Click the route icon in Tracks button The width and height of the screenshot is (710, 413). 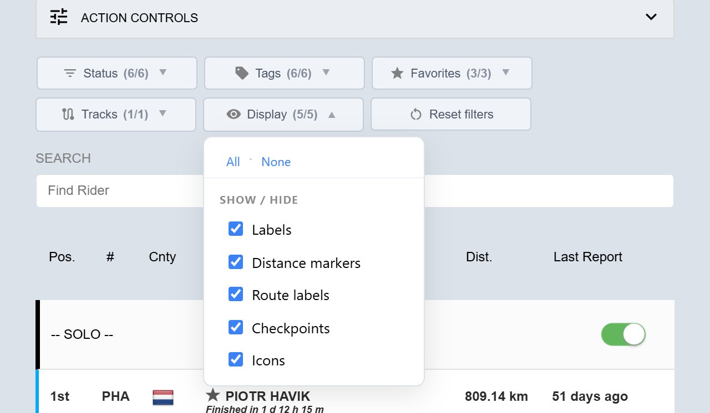coord(68,115)
